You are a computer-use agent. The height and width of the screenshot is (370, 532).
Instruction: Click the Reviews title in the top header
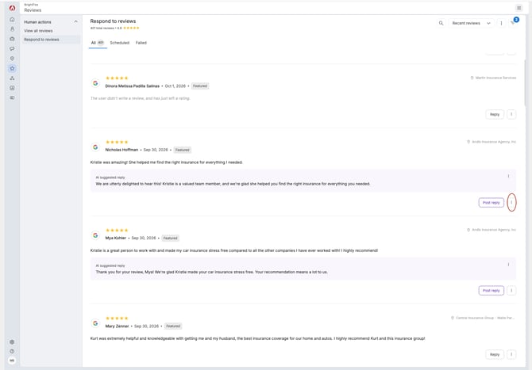(x=33, y=10)
